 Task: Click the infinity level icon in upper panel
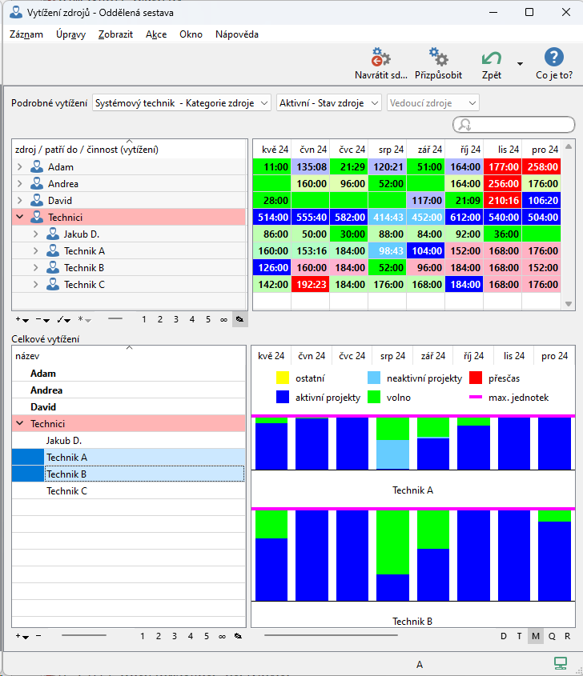coord(223,319)
